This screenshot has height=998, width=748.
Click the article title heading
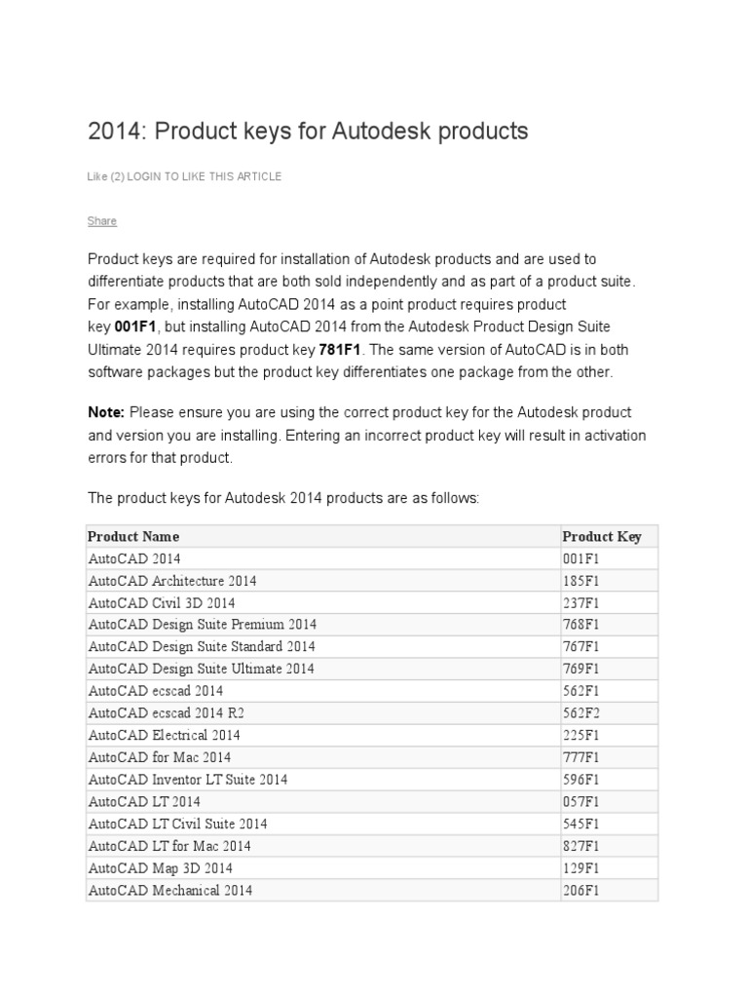tap(308, 131)
